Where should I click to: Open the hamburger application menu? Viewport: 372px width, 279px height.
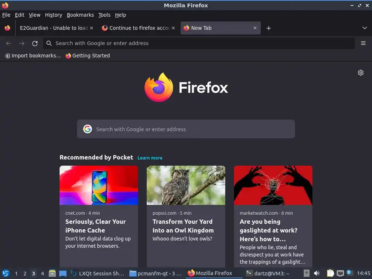[363, 43]
